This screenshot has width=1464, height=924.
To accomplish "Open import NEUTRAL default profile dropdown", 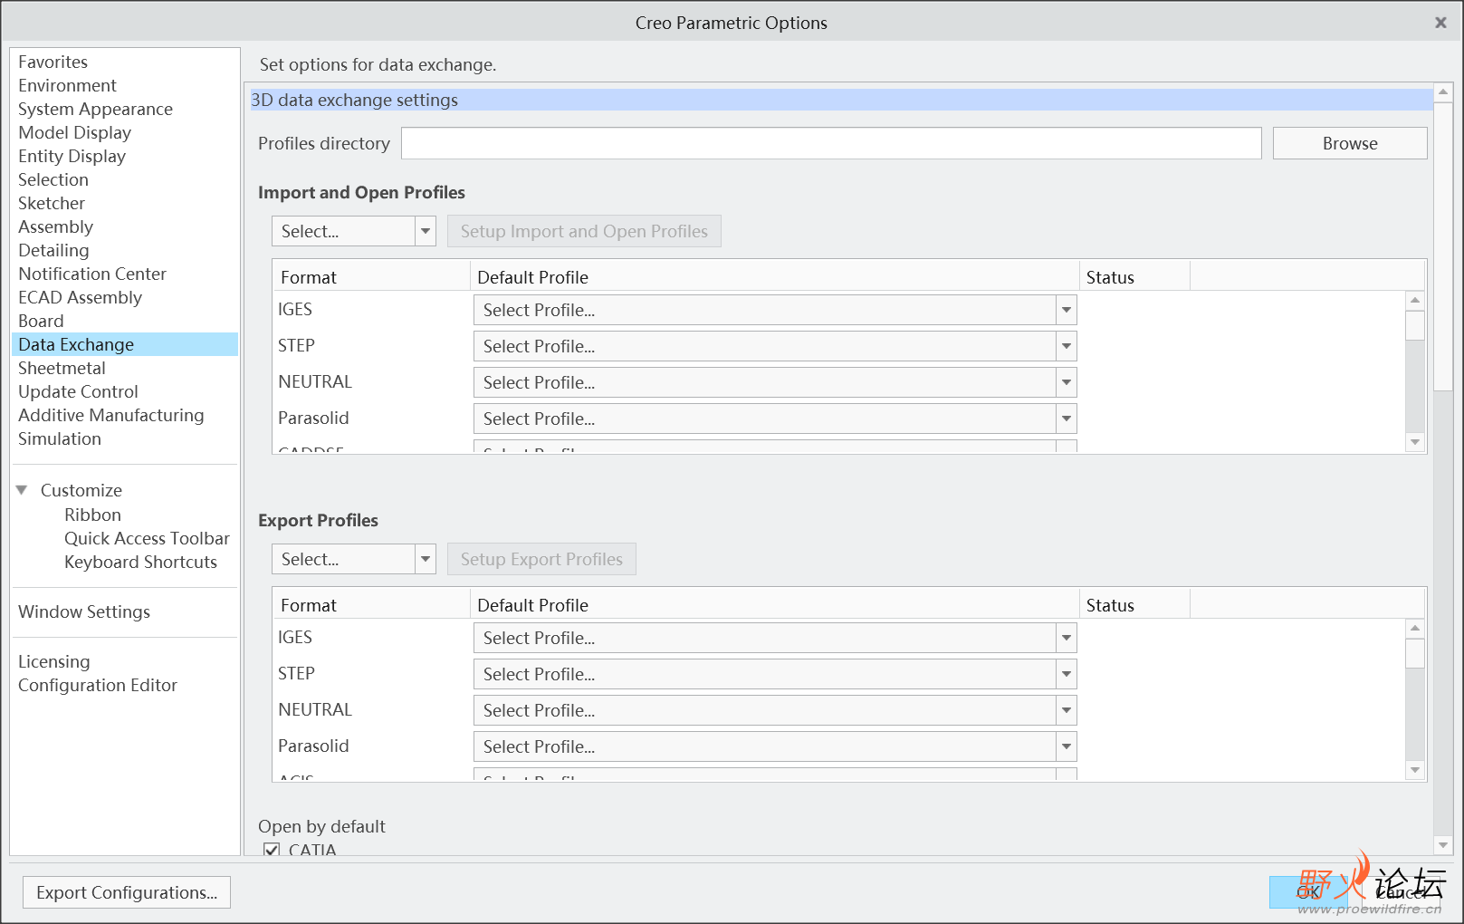I will tap(775, 382).
